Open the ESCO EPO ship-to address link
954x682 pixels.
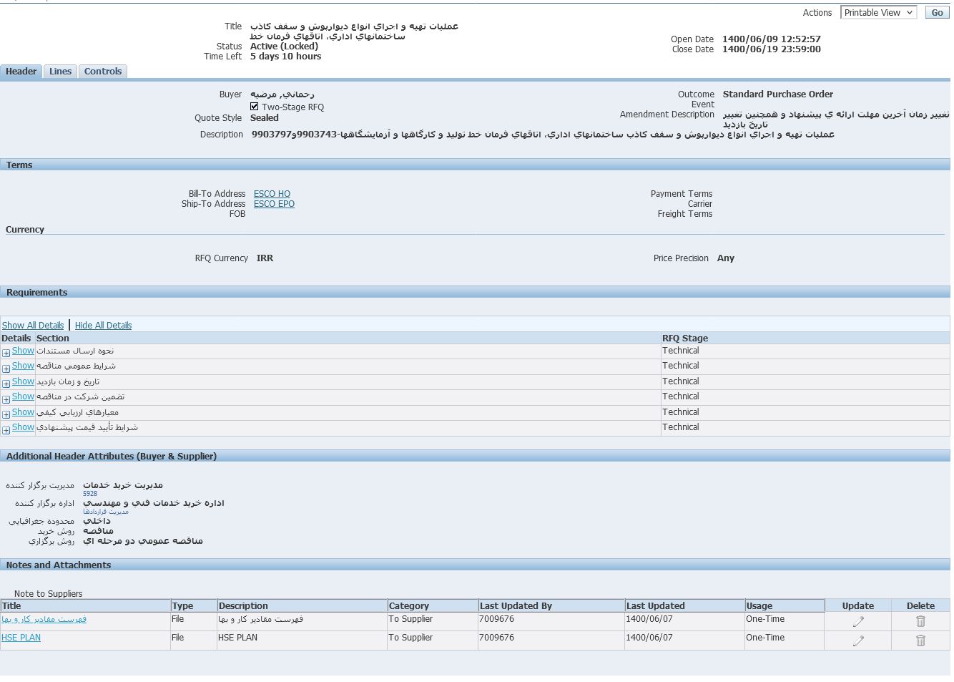[x=274, y=204]
